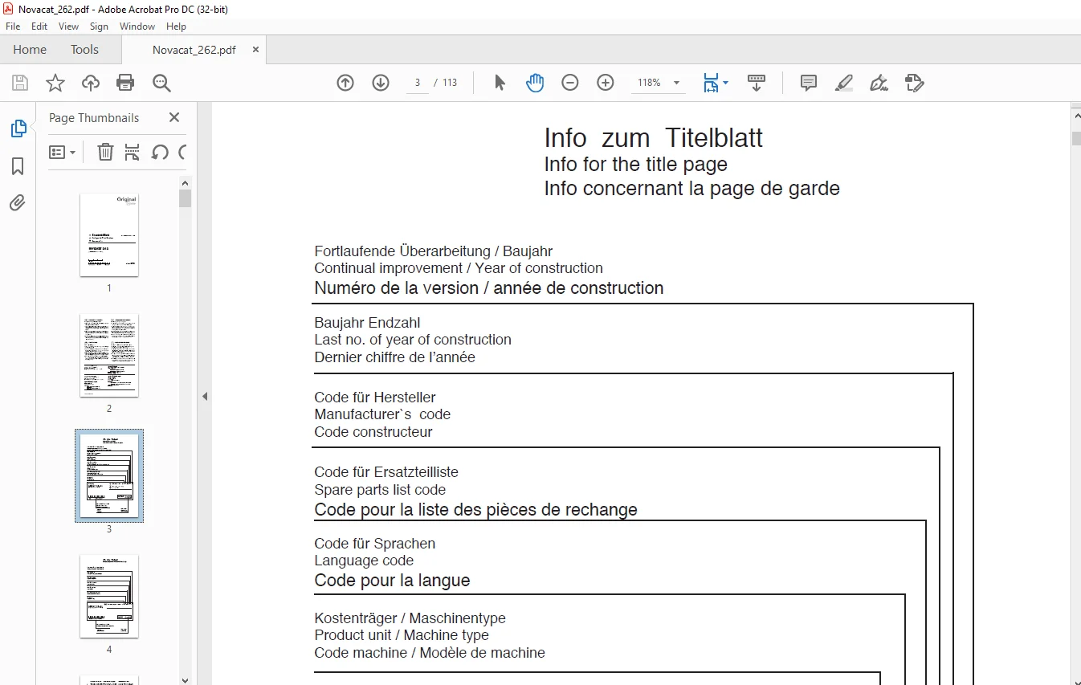
Task: Click the 'Manufacturer`s code' text line
Action: [x=382, y=414]
